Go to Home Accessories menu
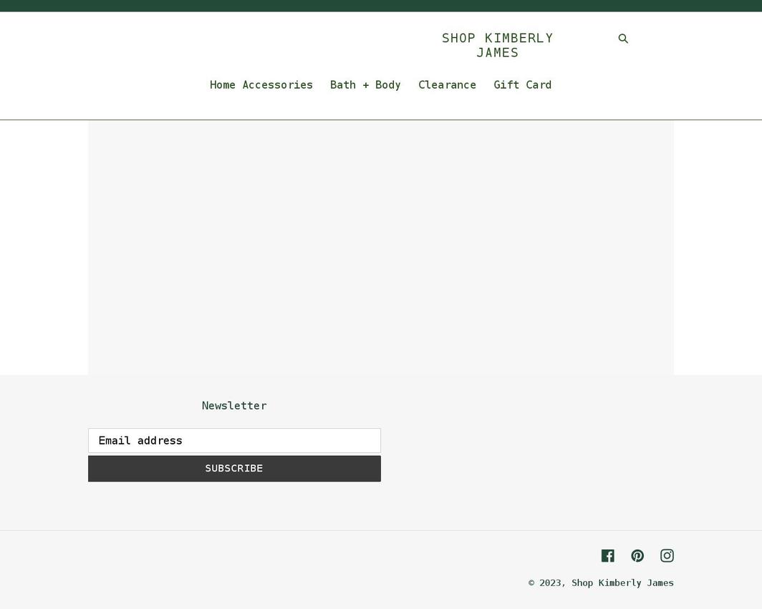 (261, 85)
